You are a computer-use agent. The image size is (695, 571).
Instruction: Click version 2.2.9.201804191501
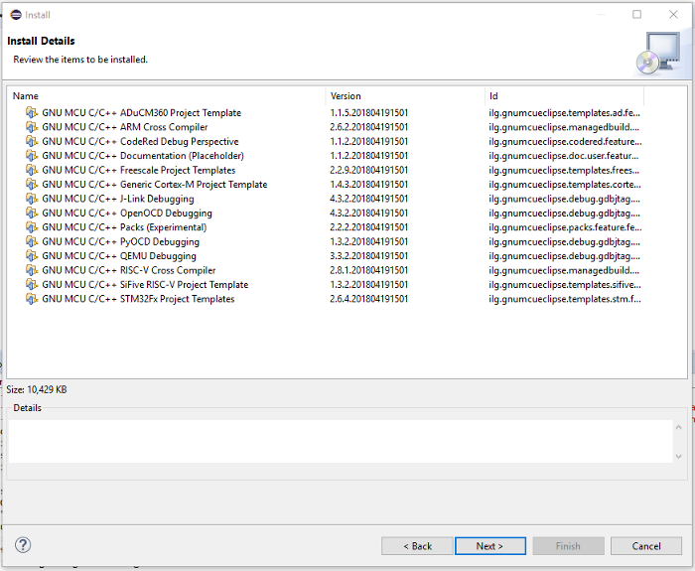click(368, 170)
